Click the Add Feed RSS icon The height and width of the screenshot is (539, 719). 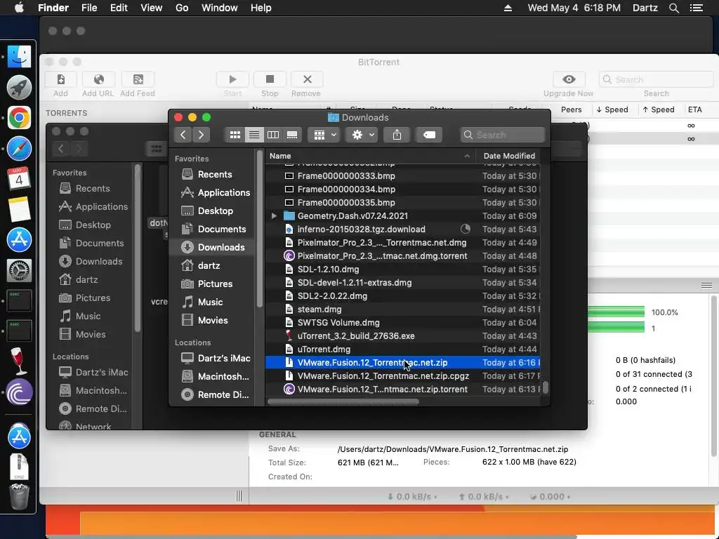(x=138, y=80)
